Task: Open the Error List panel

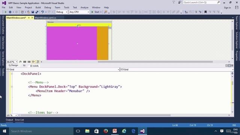Action: point(19,120)
